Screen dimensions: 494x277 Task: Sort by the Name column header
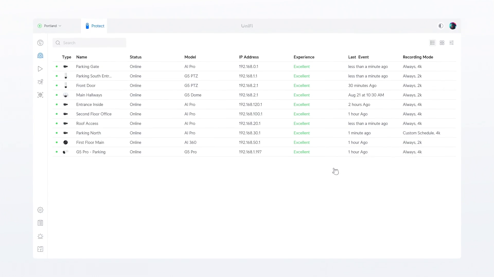82,57
